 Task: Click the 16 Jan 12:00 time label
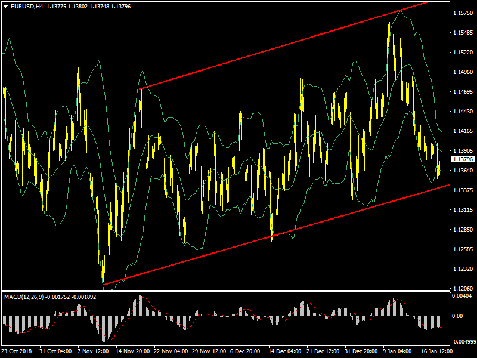coord(436,351)
